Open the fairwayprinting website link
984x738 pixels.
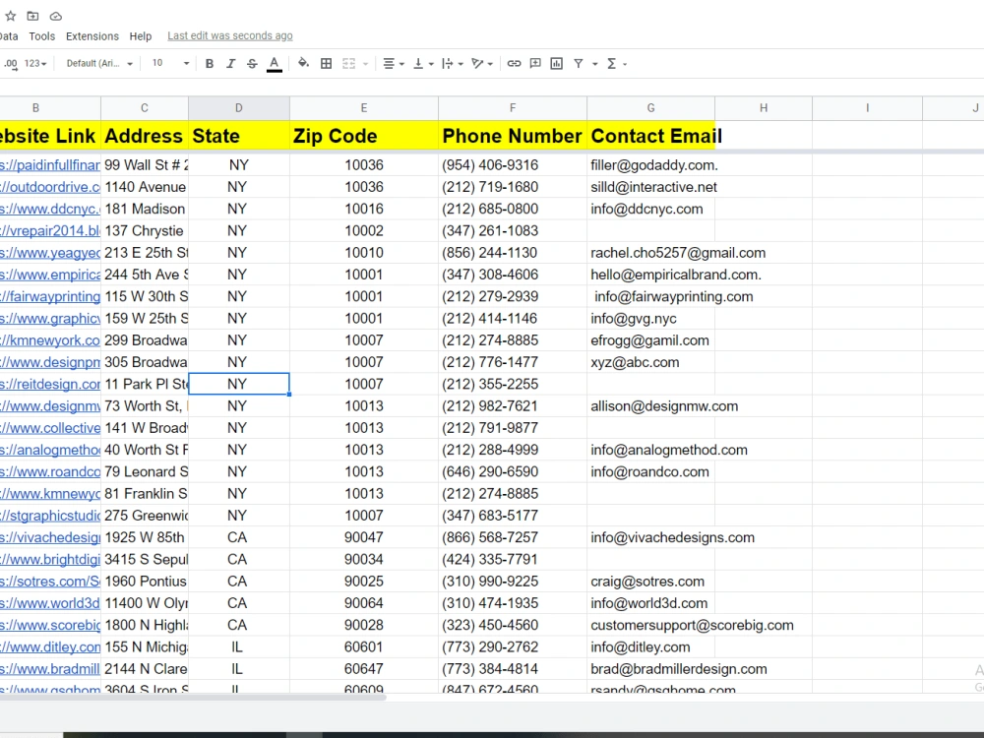(50, 296)
